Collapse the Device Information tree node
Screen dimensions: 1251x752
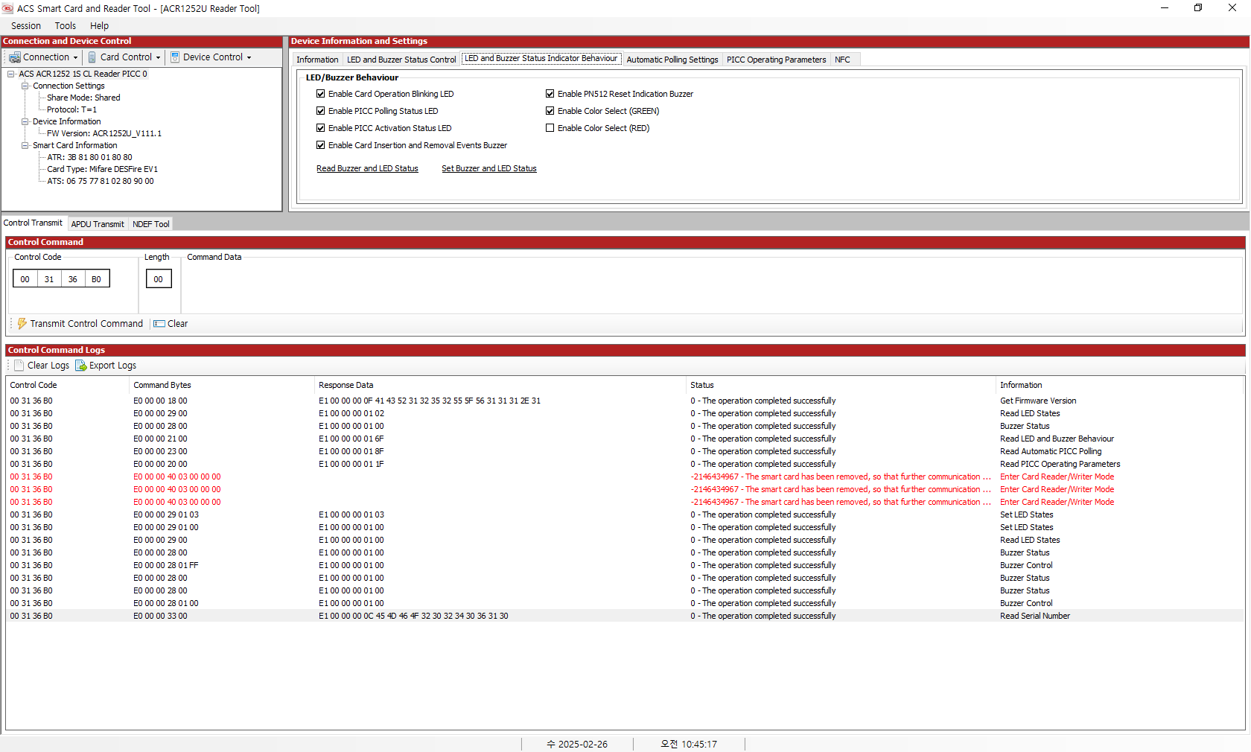[x=25, y=121]
